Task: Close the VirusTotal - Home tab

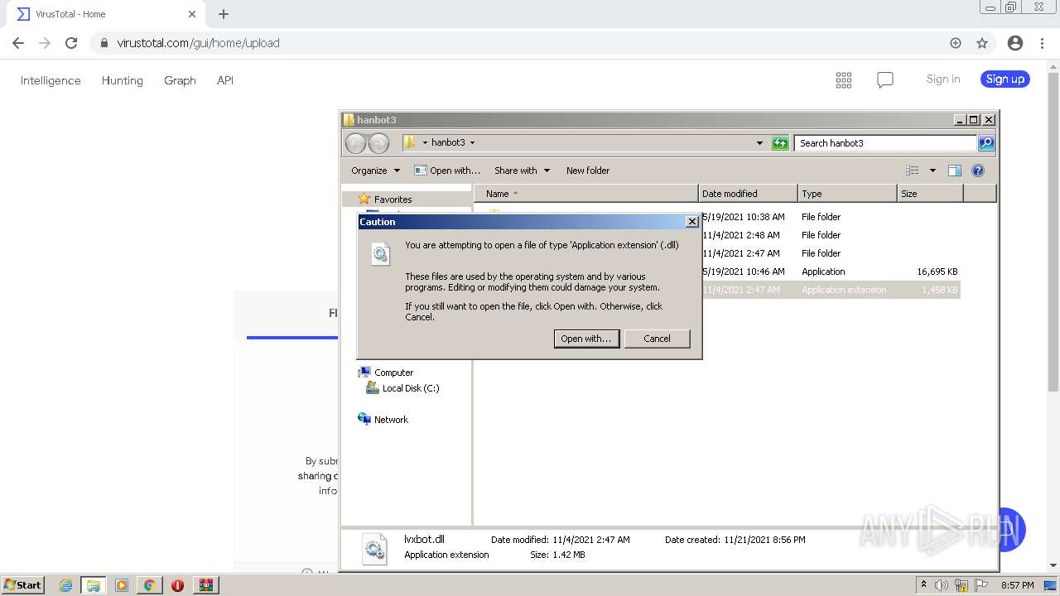Action: tap(192, 14)
